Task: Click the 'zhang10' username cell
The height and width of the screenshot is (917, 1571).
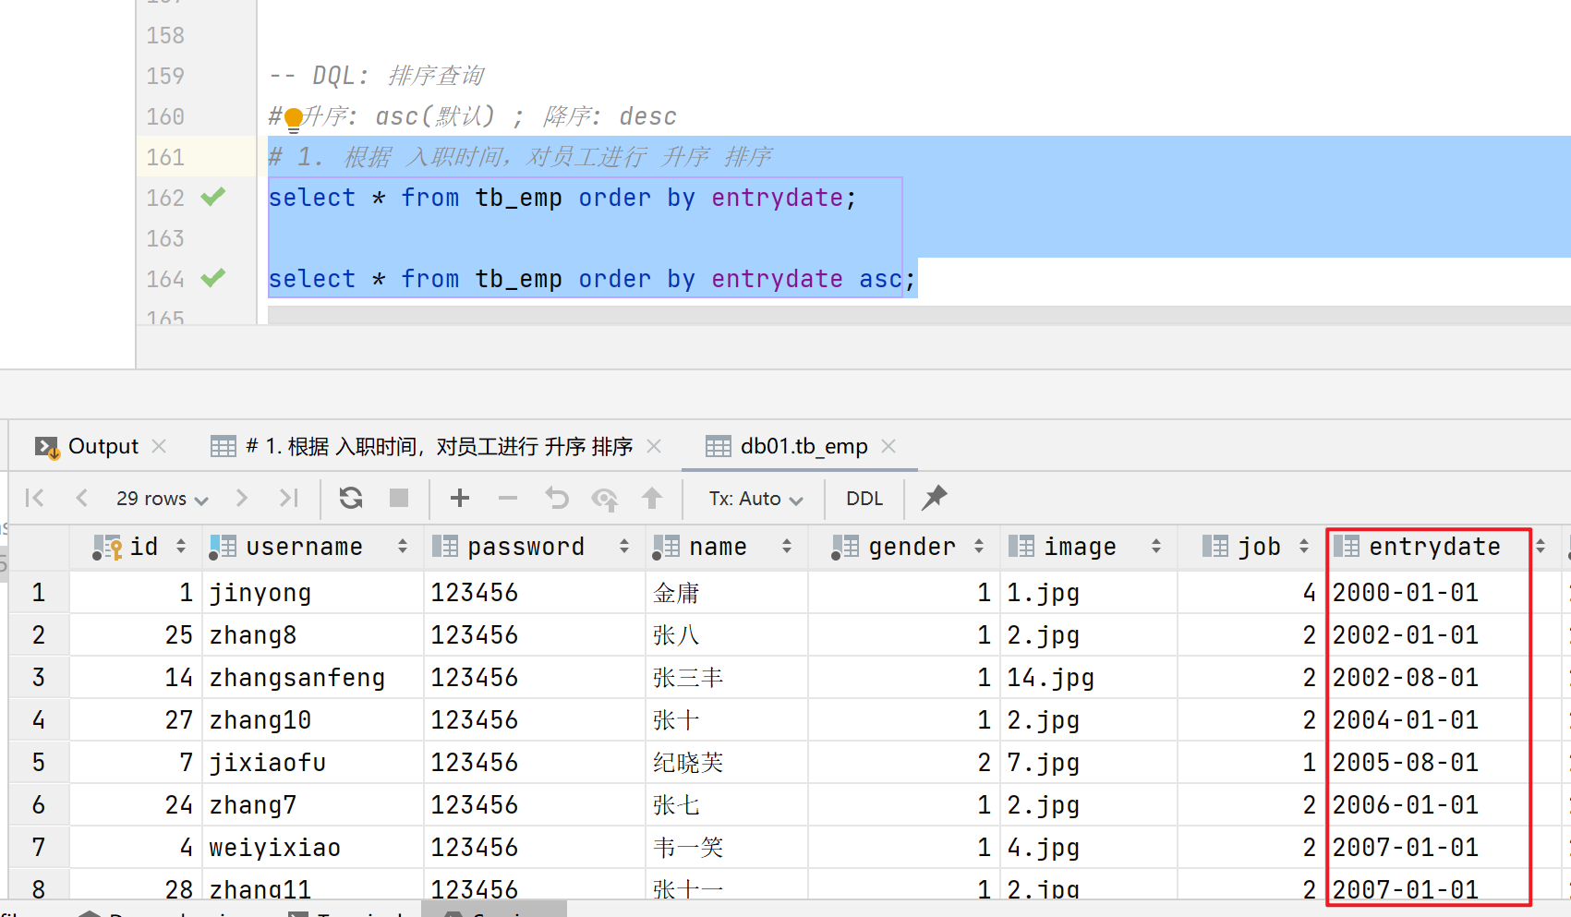Action: (x=312, y=720)
